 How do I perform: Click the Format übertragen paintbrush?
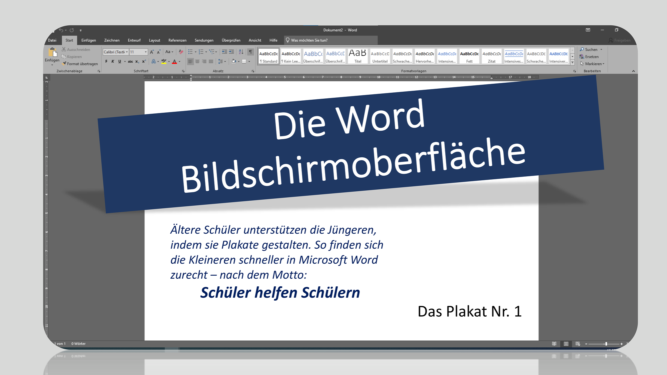point(80,64)
